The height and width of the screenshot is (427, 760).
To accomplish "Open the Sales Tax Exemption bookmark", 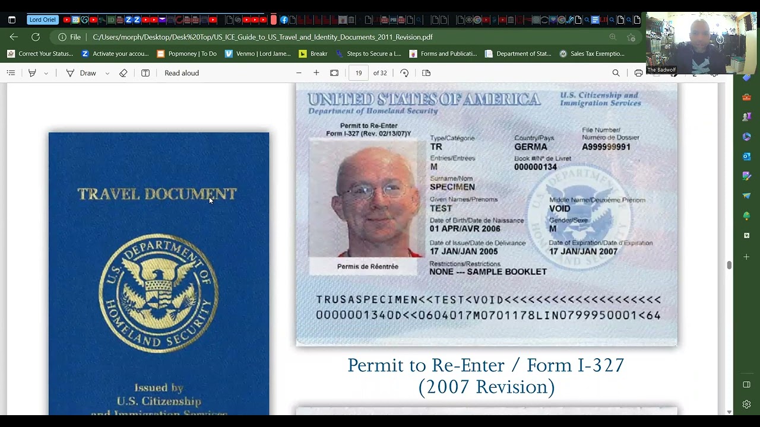I will pyautogui.click(x=592, y=53).
